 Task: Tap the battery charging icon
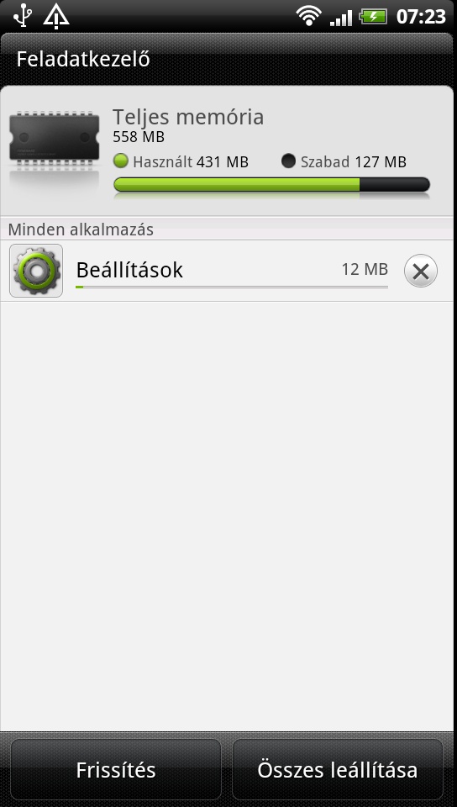(x=373, y=17)
